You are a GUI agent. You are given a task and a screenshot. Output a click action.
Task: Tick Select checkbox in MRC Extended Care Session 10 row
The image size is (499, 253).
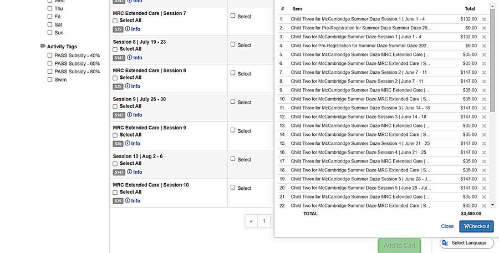pos(233,188)
